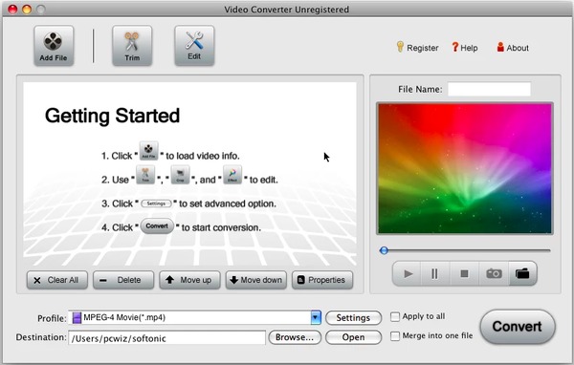The height and width of the screenshot is (365, 574).
Task: Click the Move up button
Action: pyautogui.click(x=189, y=280)
